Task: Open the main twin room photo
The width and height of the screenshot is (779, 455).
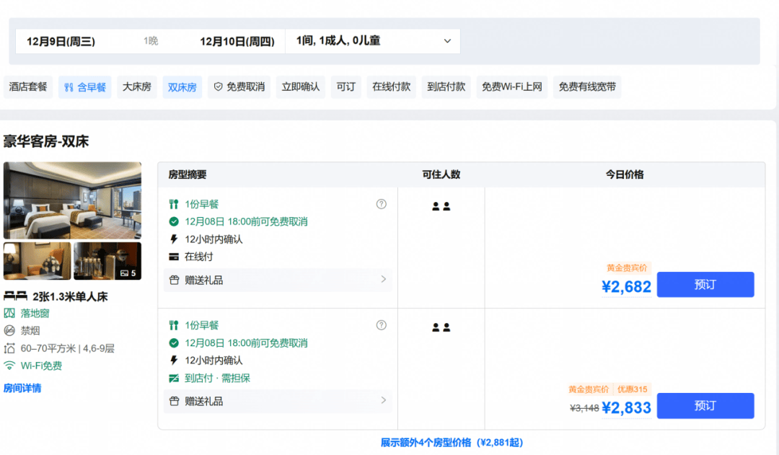Action: (73, 200)
